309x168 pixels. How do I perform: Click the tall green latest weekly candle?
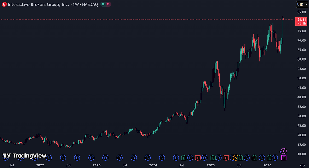(283, 29)
